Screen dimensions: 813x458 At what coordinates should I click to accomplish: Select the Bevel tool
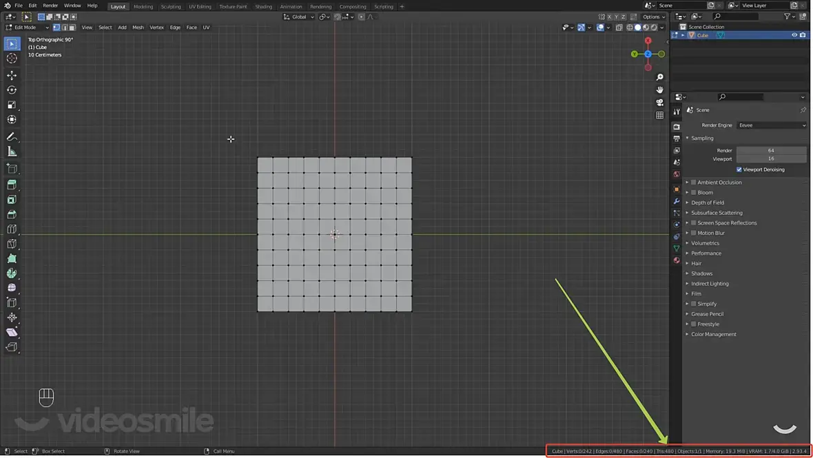click(12, 214)
